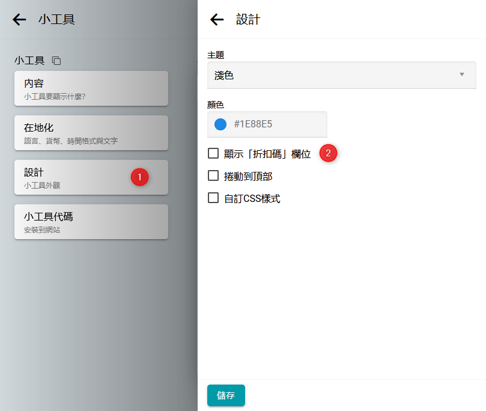This screenshot has height=411, width=486.
Task: Click the red badge numbered 2
Action: point(328,153)
